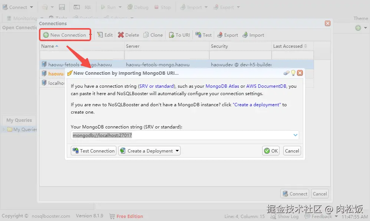Image resolution: width=370 pixels, height=221 pixels.
Task: Click Import in the Connections toolbar
Action: pos(253,35)
